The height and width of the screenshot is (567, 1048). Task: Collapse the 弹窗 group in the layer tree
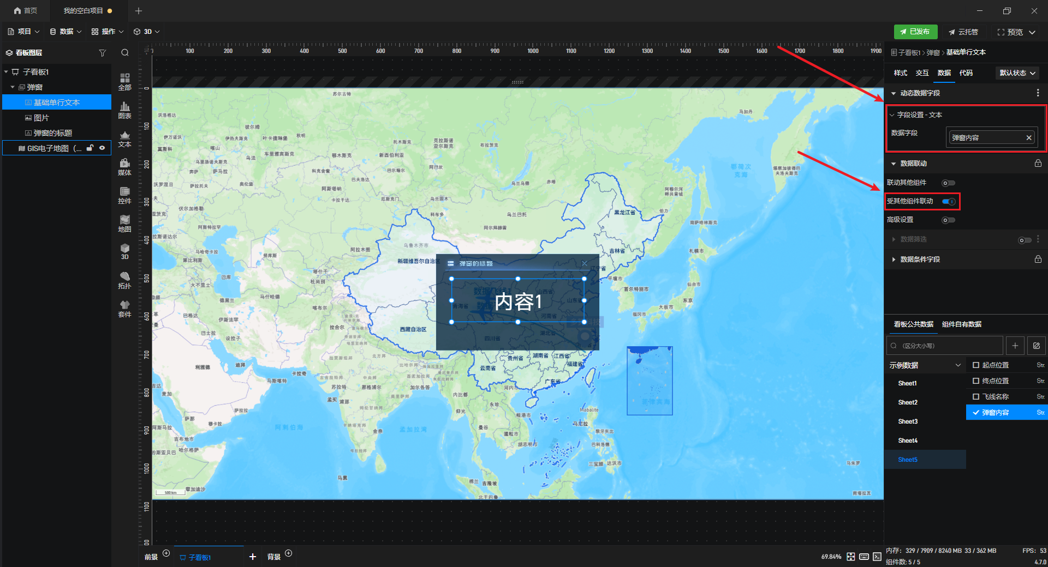[13, 87]
